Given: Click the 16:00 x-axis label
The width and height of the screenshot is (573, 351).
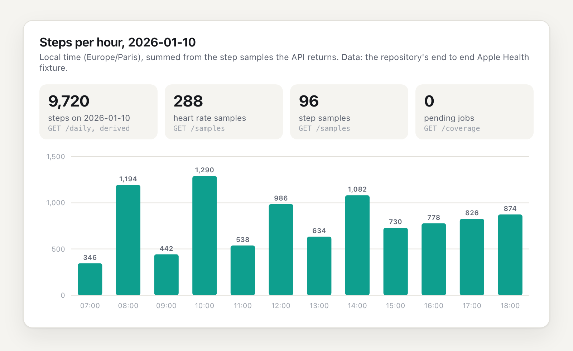Looking at the screenshot, I should [434, 306].
